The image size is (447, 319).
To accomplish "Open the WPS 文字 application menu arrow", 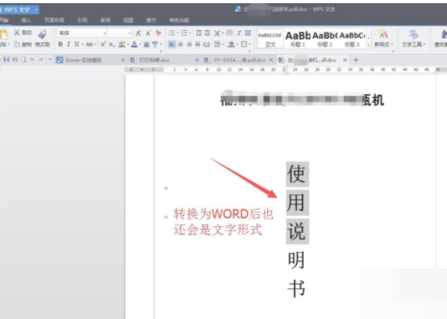I will (x=36, y=10).
